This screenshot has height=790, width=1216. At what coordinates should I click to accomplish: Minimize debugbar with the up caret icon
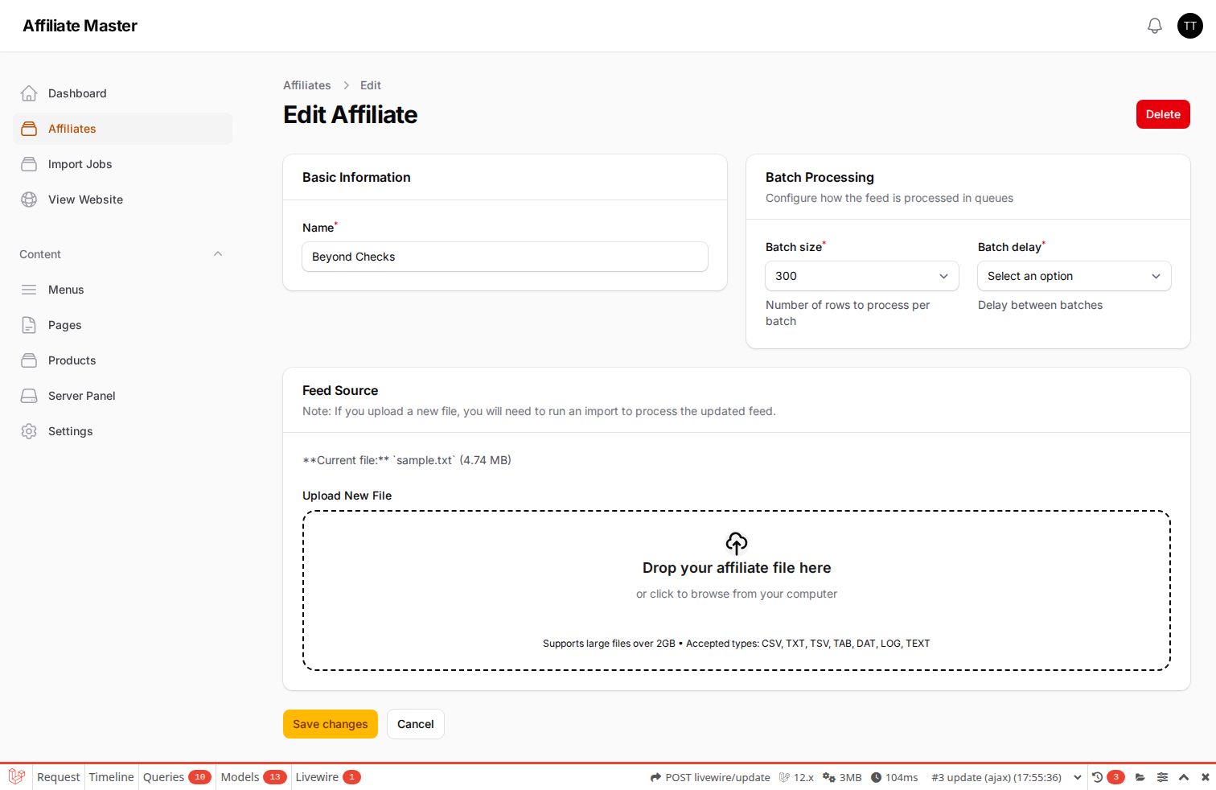point(1184,777)
